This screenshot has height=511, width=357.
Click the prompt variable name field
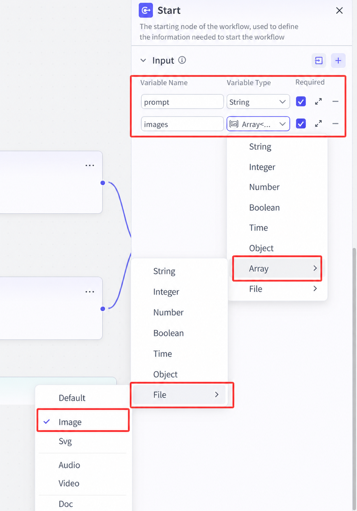pos(182,102)
